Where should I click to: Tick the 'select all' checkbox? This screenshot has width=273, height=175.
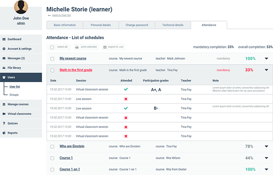point(52,47)
